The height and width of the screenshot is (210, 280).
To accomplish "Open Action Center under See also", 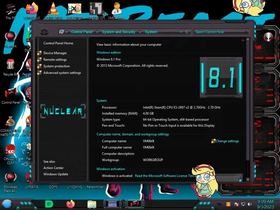I will coord(53,168).
